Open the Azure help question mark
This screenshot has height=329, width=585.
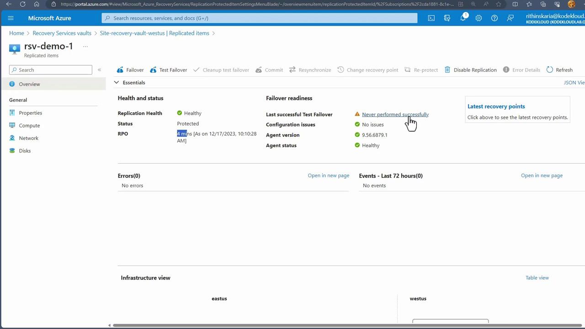point(495,18)
